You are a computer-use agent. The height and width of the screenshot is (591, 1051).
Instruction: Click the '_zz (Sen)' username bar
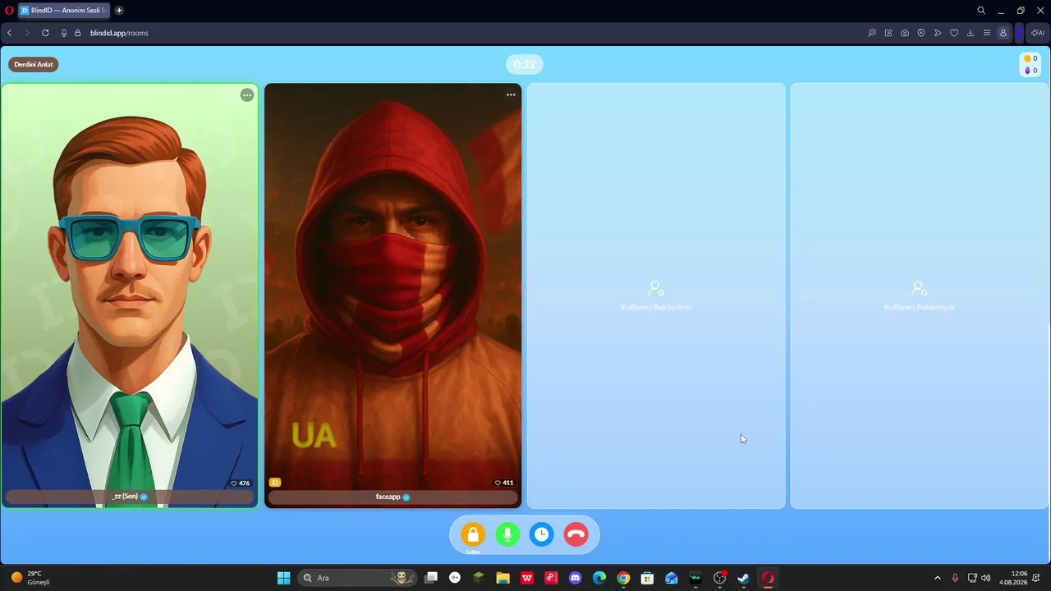130,497
